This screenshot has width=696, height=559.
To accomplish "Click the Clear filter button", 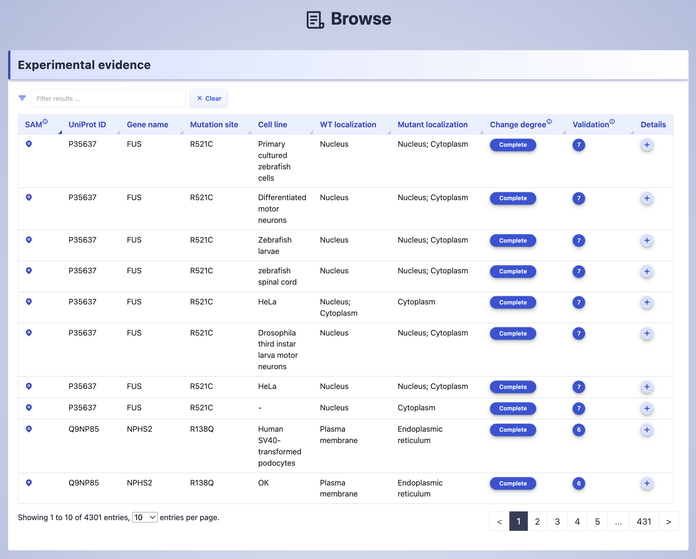I will coord(209,98).
